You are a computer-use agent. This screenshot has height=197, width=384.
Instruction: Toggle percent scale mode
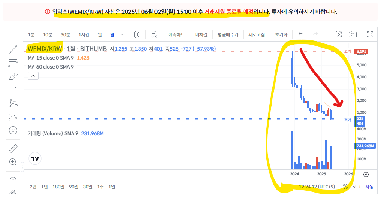tap(345, 187)
